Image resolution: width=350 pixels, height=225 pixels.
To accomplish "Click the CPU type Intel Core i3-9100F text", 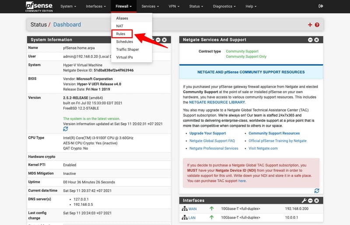I will (98, 138).
